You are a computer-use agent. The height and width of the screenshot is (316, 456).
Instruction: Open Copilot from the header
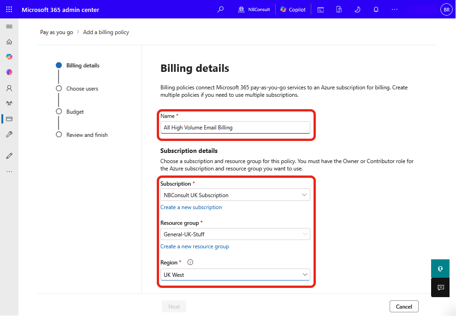(293, 9)
